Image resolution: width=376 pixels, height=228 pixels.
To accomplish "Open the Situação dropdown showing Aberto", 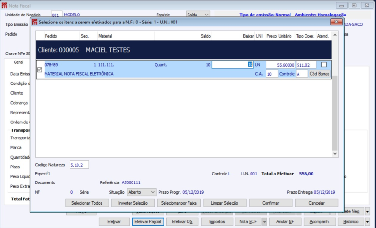I will (141, 192).
